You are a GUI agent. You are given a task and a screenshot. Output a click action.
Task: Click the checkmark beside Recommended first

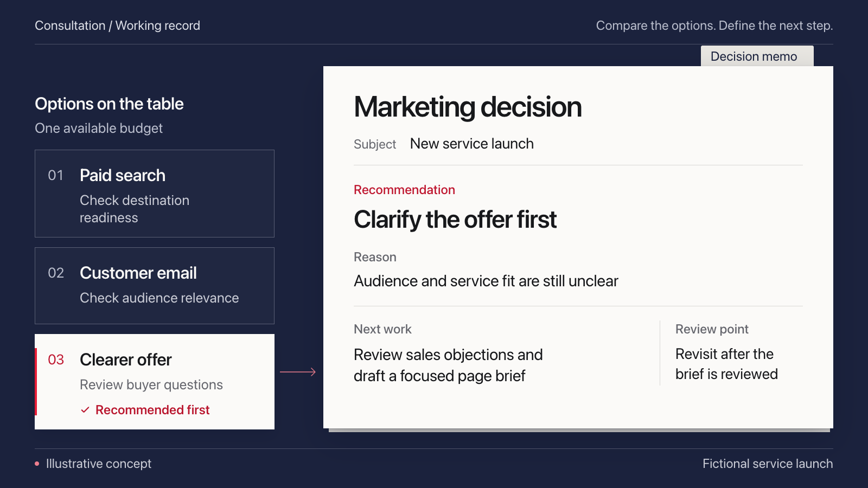click(85, 410)
